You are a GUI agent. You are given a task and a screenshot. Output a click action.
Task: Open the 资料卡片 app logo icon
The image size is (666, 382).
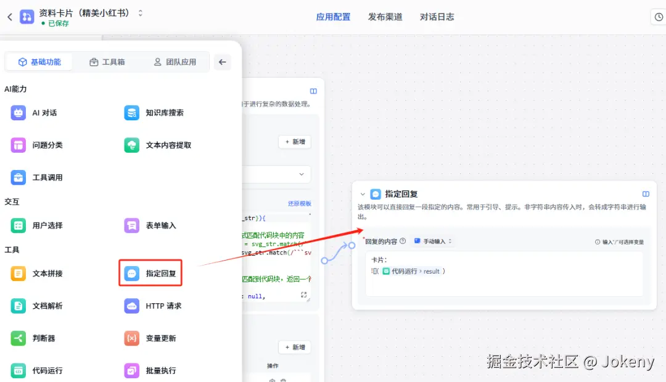click(27, 17)
